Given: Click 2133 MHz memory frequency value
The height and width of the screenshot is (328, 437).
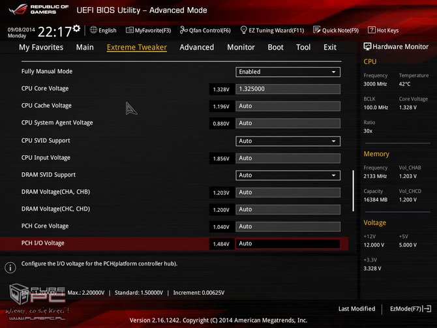Looking at the screenshot, I should (x=375, y=176).
